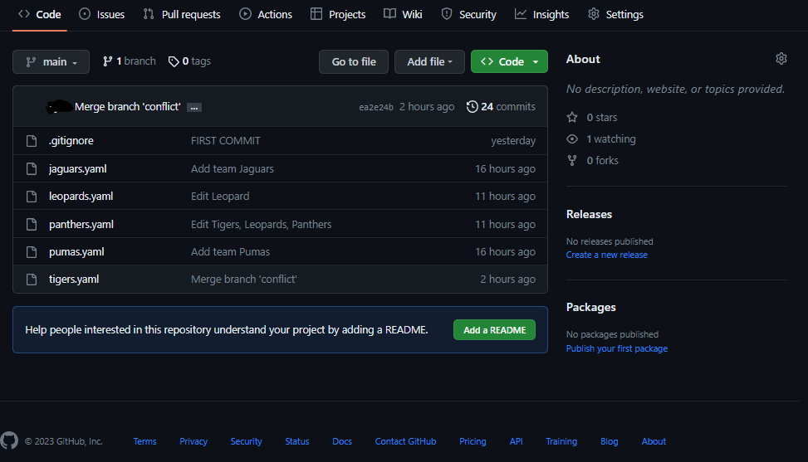The height and width of the screenshot is (462, 808).
Task: Open the Projects tab
Action: coord(338,14)
